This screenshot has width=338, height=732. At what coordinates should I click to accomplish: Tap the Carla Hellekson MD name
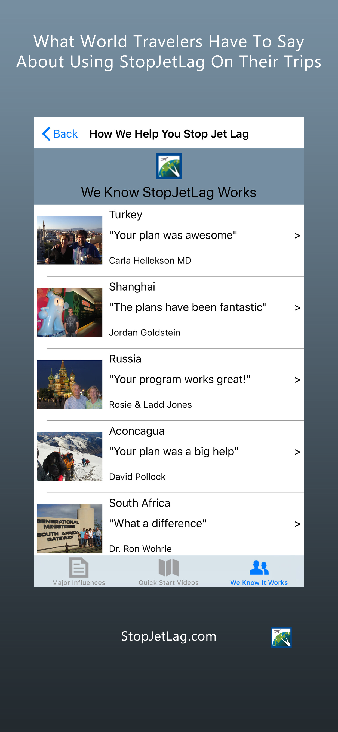pyautogui.click(x=150, y=260)
